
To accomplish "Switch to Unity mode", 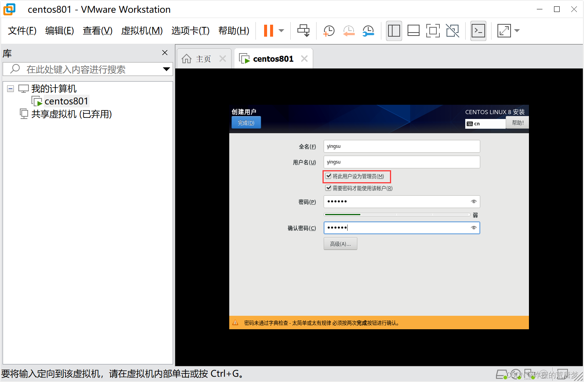I will pyautogui.click(x=453, y=31).
